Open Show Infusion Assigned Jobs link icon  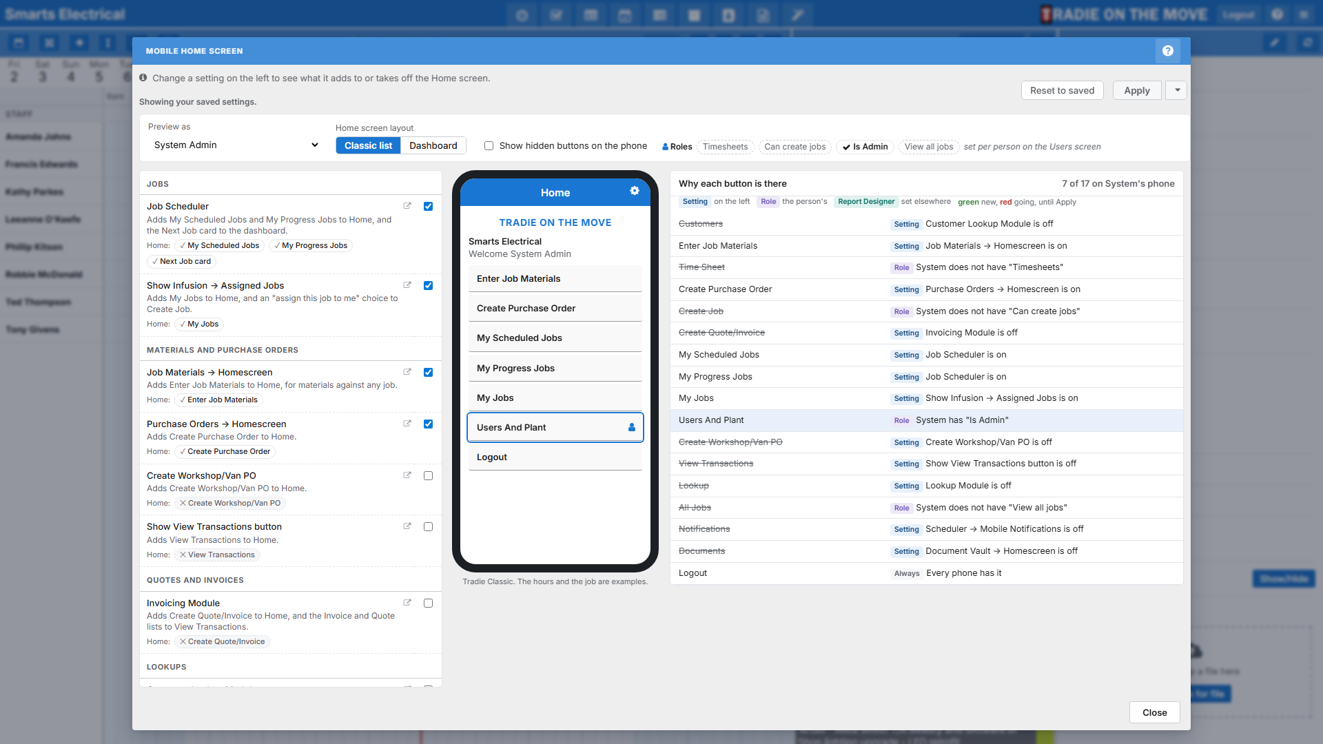tap(407, 285)
